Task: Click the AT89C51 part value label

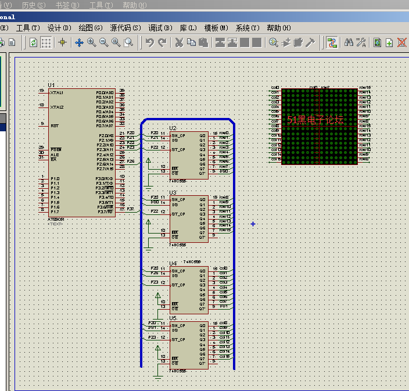Action: (x=56, y=220)
